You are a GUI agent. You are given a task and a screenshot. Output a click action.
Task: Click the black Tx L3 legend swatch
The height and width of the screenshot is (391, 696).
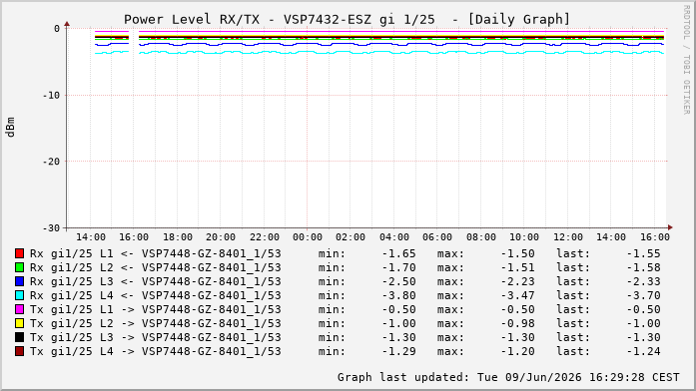tap(19, 337)
